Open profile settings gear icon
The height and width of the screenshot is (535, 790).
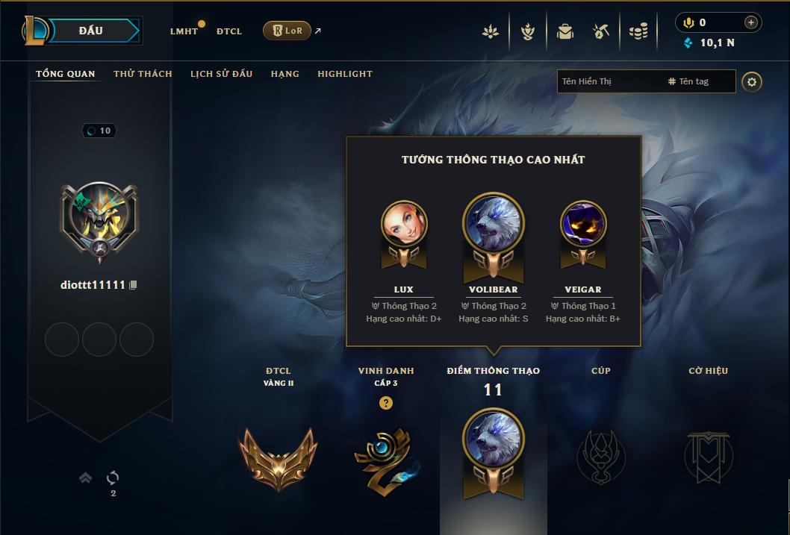pos(752,82)
